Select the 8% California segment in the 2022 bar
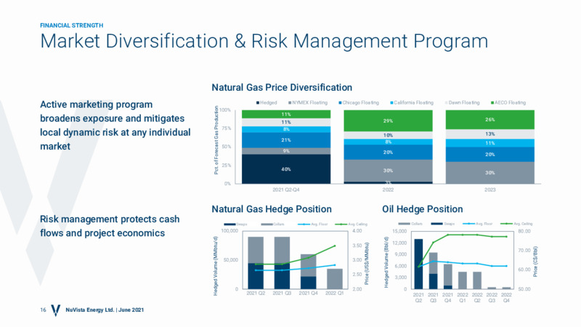The width and height of the screenshot is (581, 327). click(388, 142)
